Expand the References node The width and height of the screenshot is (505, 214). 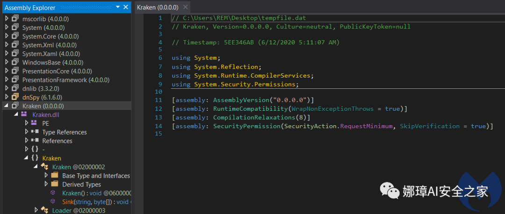(26, 141)
